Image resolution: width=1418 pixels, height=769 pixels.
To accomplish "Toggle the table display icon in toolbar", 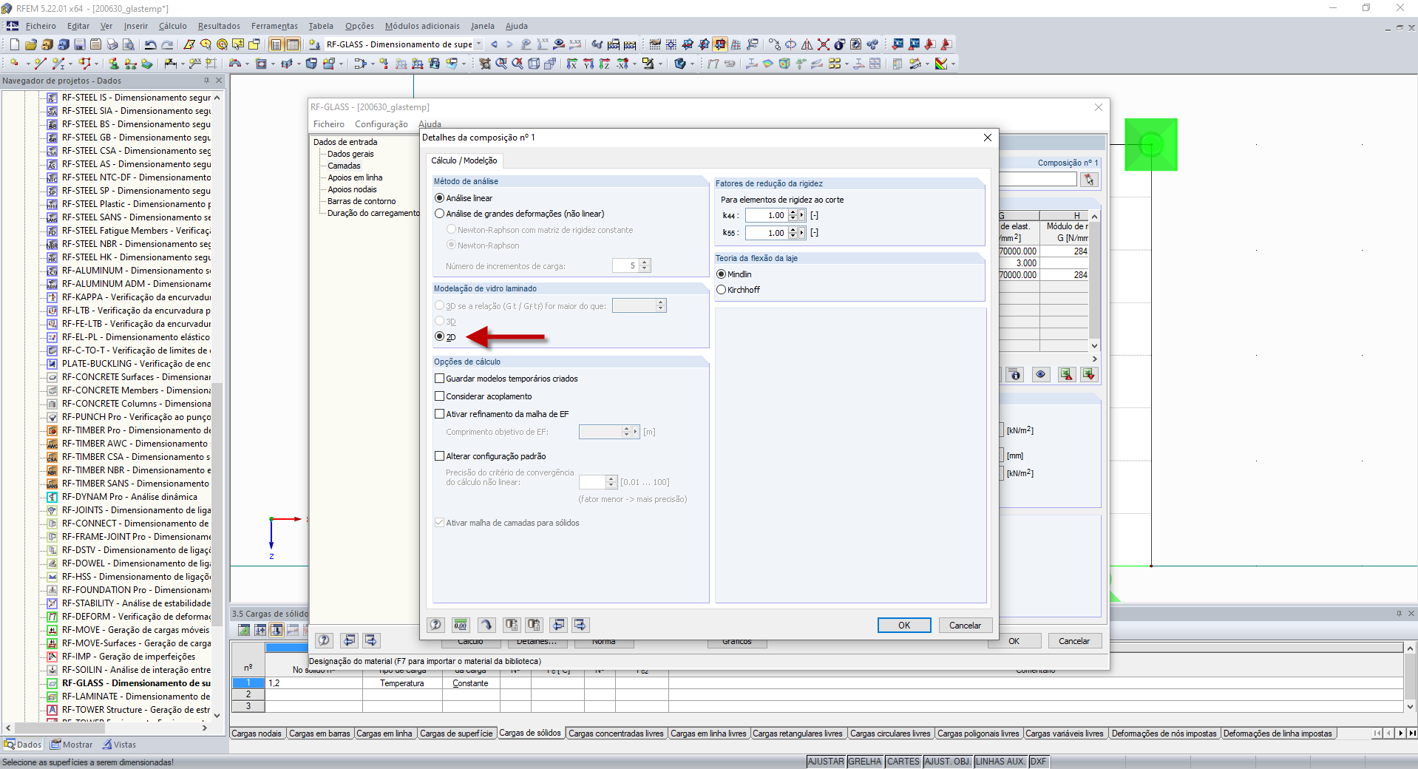I will (x=293, y=44).
